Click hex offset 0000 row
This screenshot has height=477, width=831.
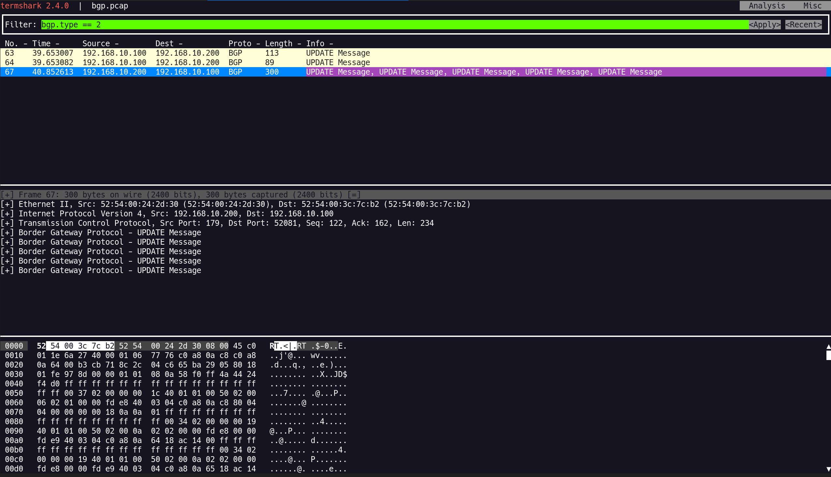(14, 346)
